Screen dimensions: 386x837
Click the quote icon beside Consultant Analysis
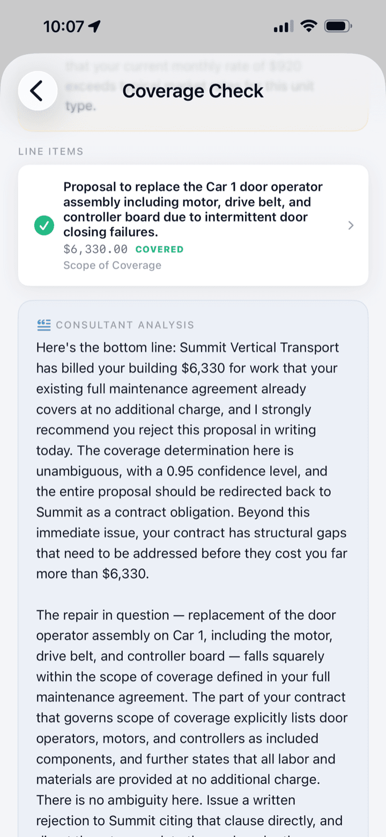pyautogui.click(x=44, y=325)
